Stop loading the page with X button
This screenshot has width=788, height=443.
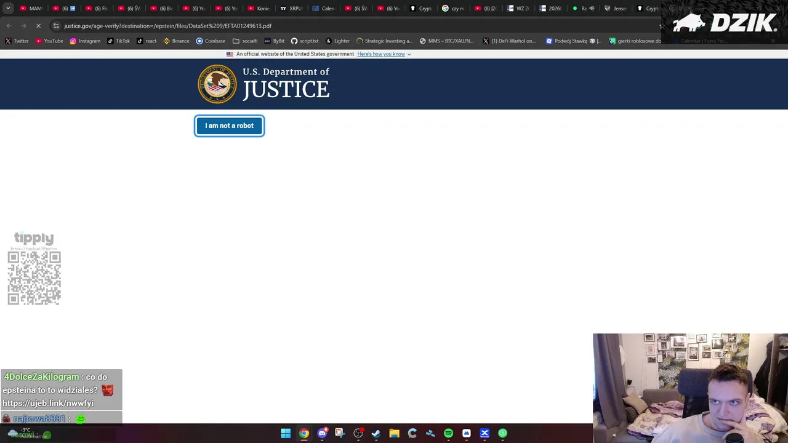coord(38,26)
